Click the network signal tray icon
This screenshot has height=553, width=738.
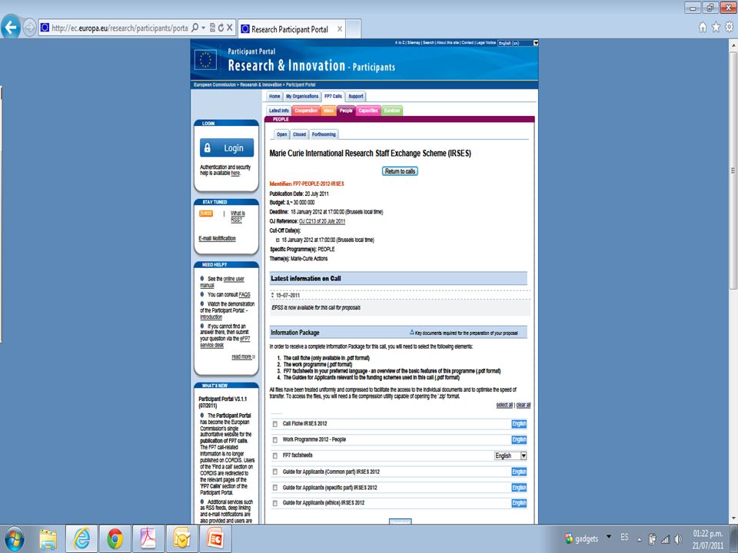pos(666,539)
